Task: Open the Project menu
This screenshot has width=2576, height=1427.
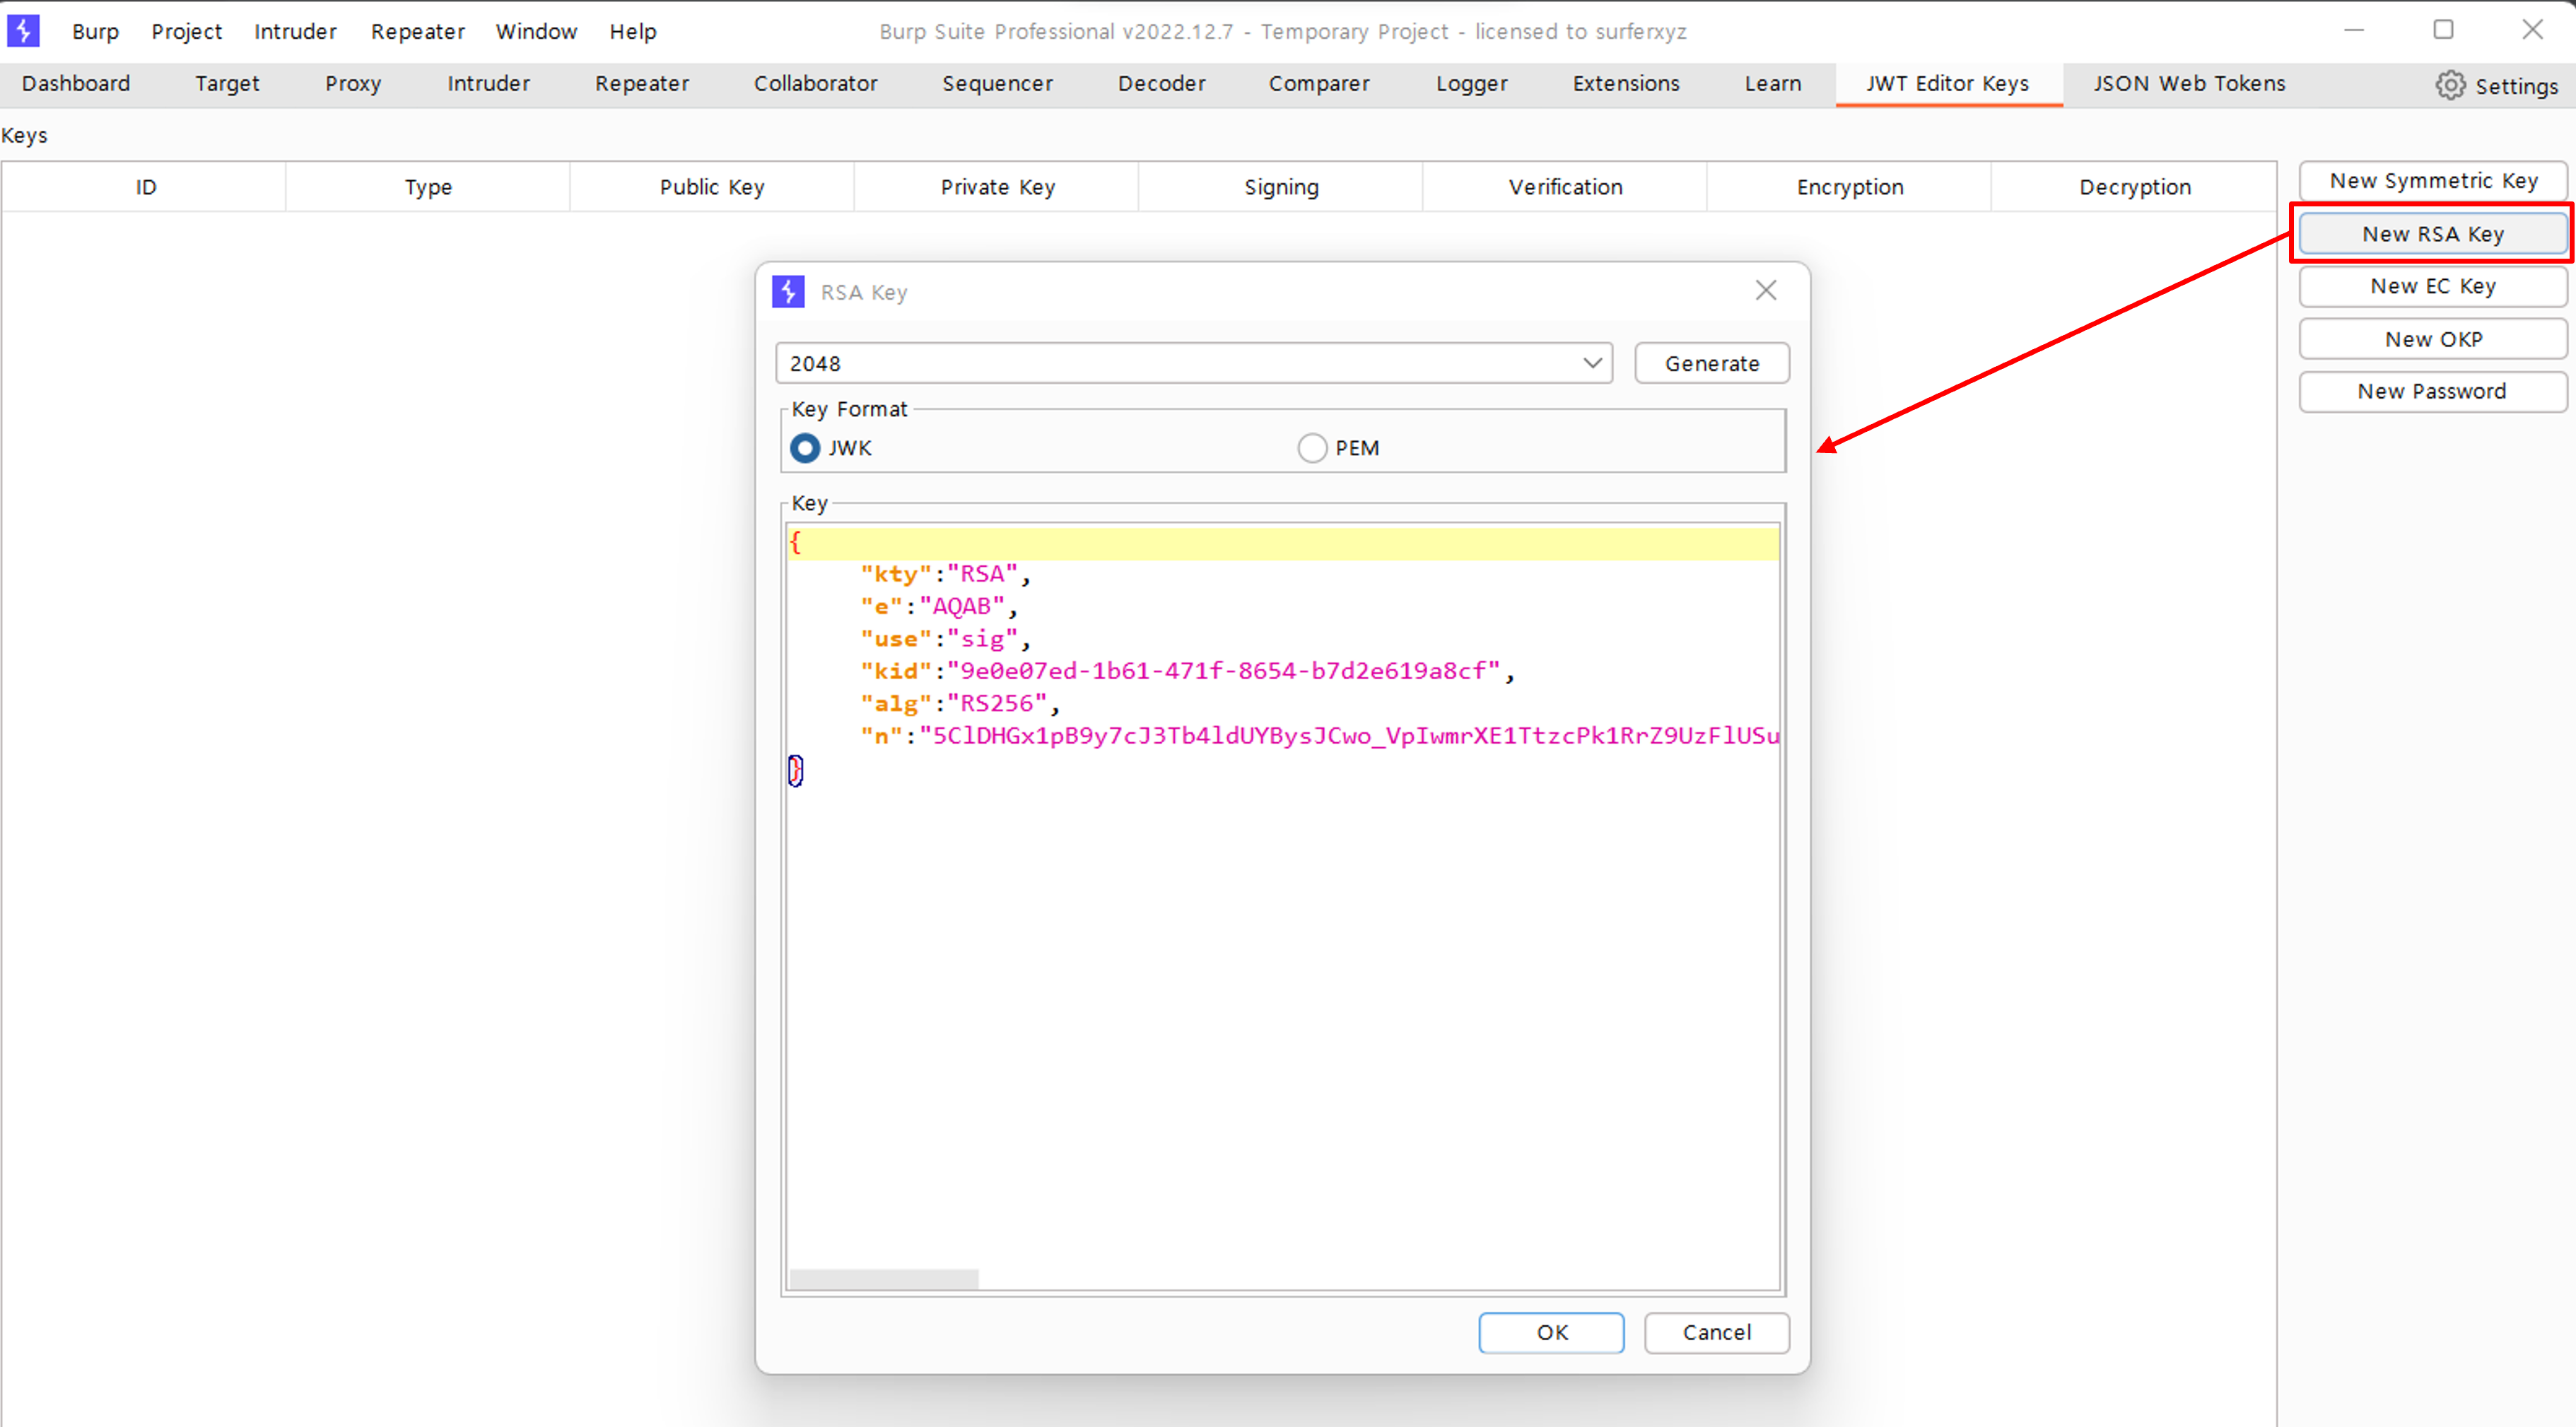Action: 186,31
